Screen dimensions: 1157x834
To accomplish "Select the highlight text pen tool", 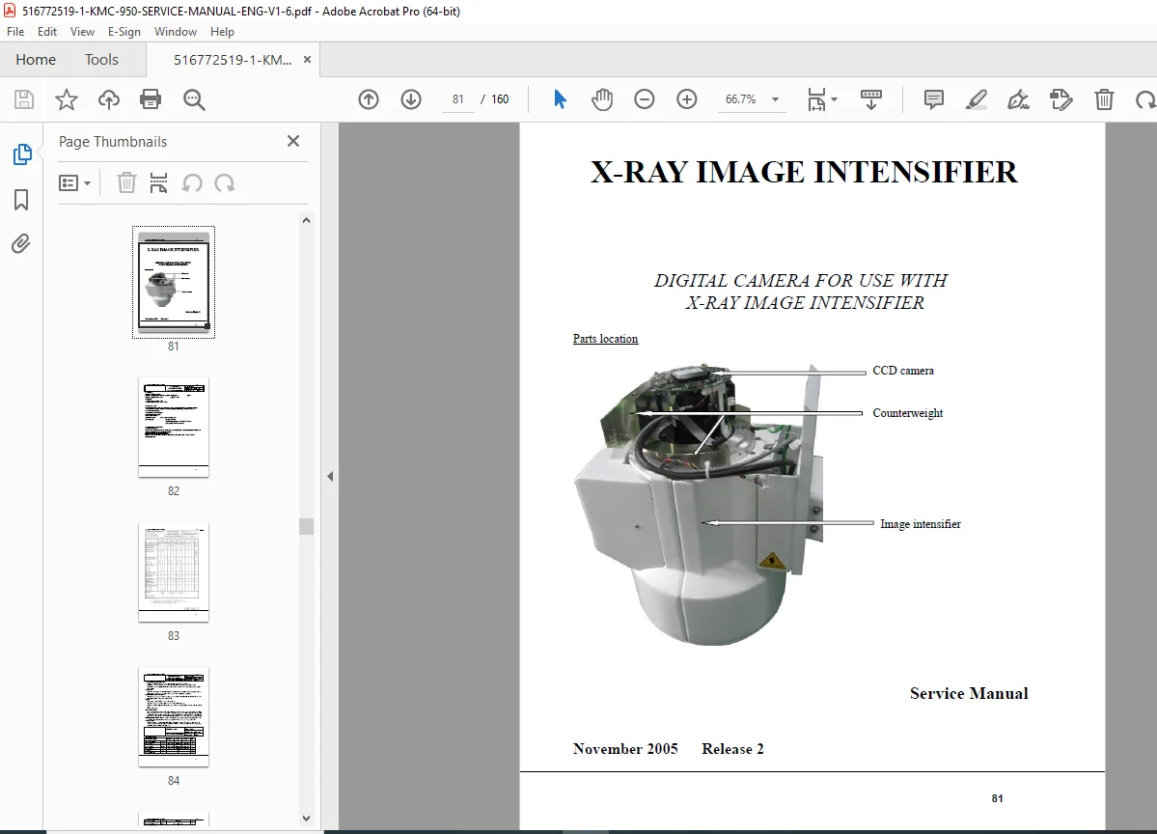I will point(977,99).
